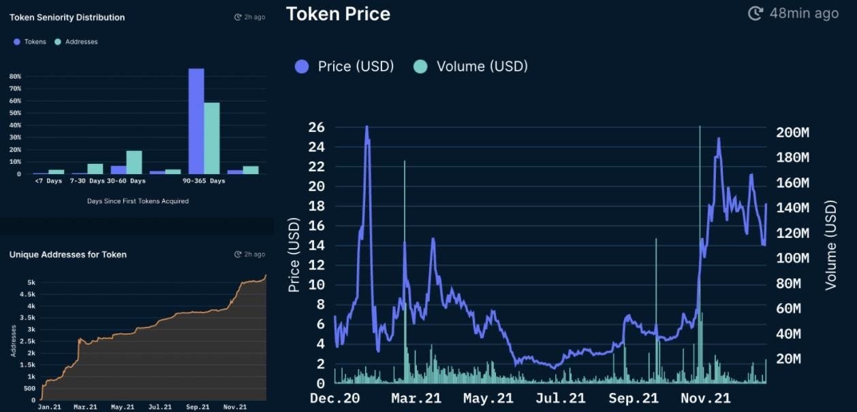Click the tall Tokens bar for 90-365 Days
Image resolution: width=857 pixels, height=412 pixels.
(x=196, y=121)
